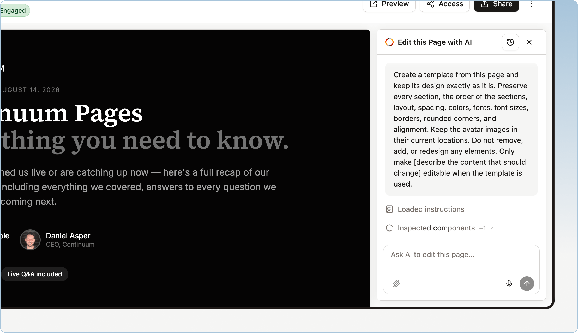This screenshot has width=578, height=333.
Task: Click the loading spinner beside Inspected components
Action: tap(389, 228)
